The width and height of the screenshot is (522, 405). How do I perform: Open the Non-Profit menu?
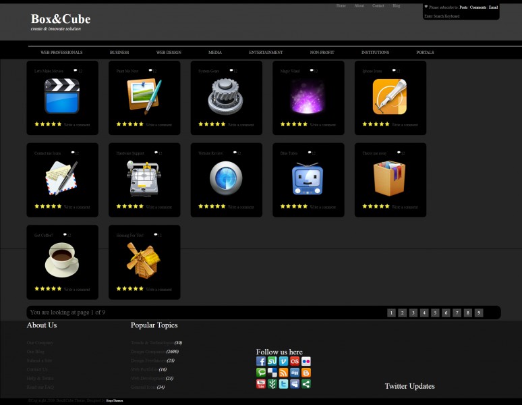(322, 52)
